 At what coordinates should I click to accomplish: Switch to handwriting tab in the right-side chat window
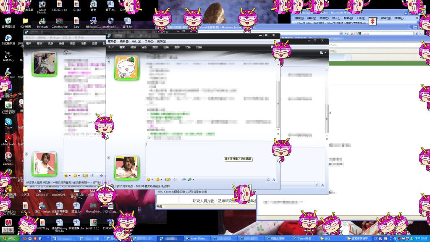tap(317, 185)
